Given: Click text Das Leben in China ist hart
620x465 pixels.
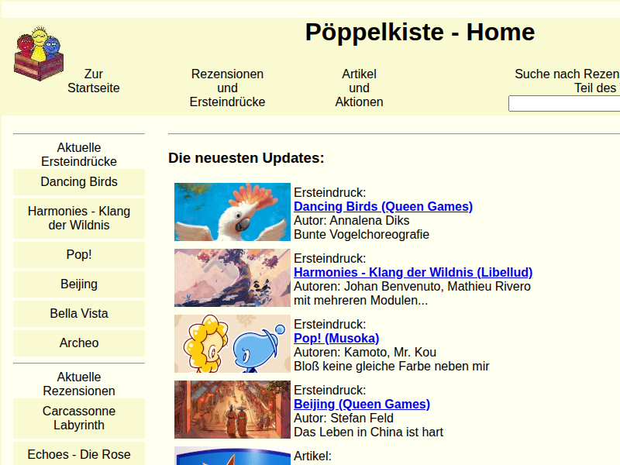Looking at the screenshot, I should tap(369, 432).
